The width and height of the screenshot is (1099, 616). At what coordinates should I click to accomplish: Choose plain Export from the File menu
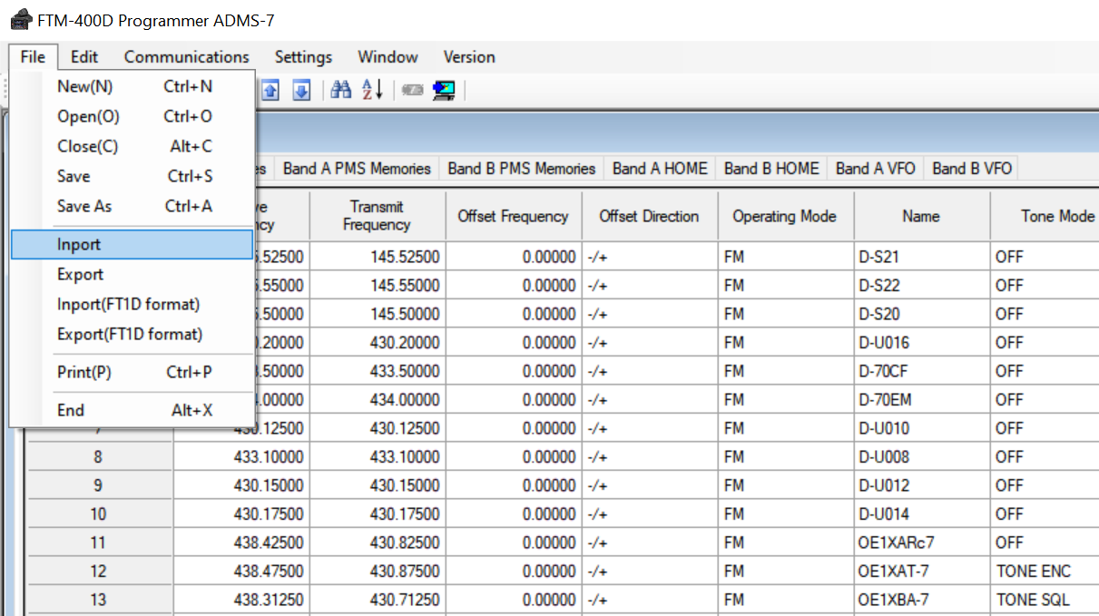click(132, 274)
